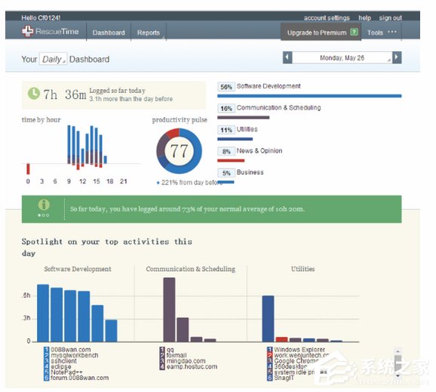This screenshot has width=436, height=392.
Task: Click the Communication & Scheduling purple bar
Action: coord(244,118)
